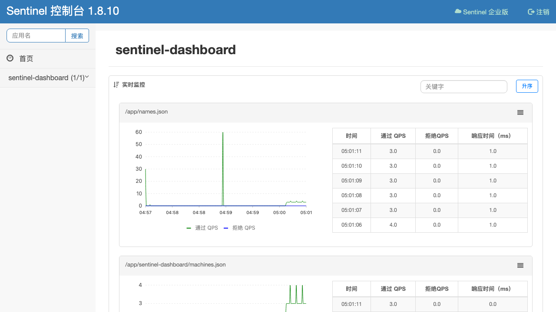Toggle the blue 拒绝 QPS legend series
This screenshot has height=312, width=556.
(239, 227)
